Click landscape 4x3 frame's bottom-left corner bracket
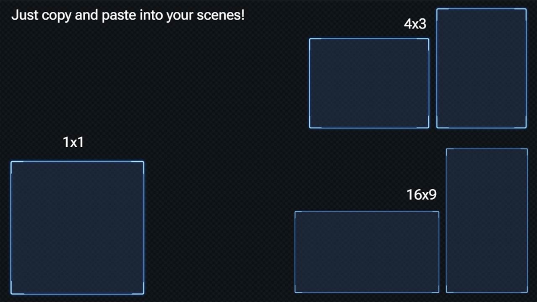Image resolution: width=537 pixels, height=302 pixels. (x=315, y=122)
